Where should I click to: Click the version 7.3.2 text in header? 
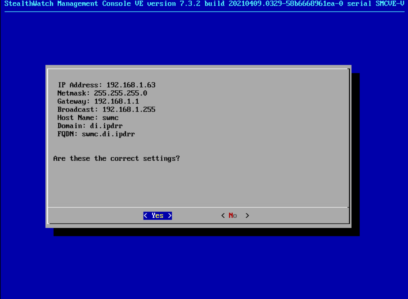(174, 3)
